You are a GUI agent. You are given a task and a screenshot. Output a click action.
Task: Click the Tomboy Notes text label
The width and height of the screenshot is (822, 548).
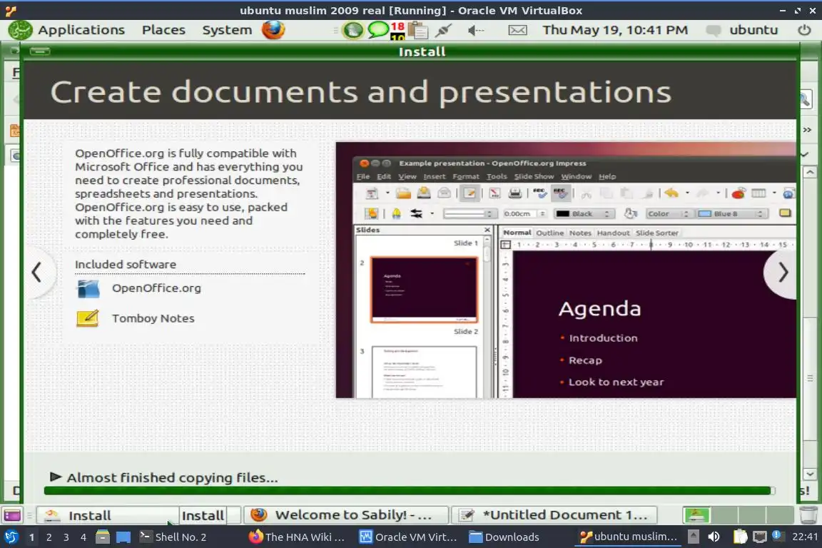point(153,318)
